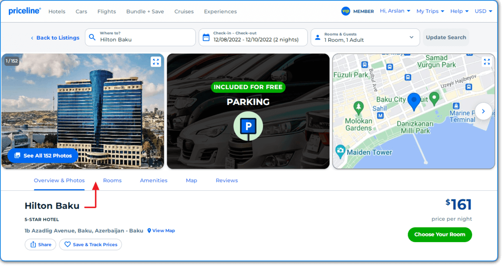Image resolution: width=503 pixels, height=273 pixels.
Task: Click the Marine Terminal ferry icon on map
Action: [456, 106]
